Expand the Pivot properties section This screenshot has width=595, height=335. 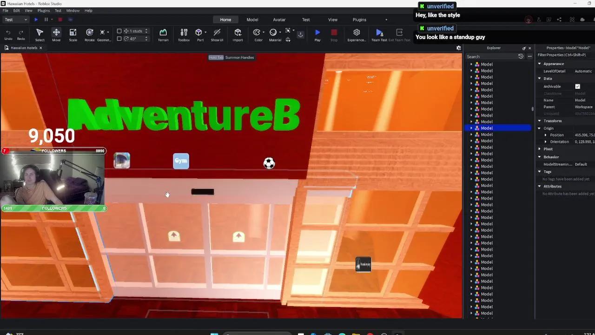[540, 149]
